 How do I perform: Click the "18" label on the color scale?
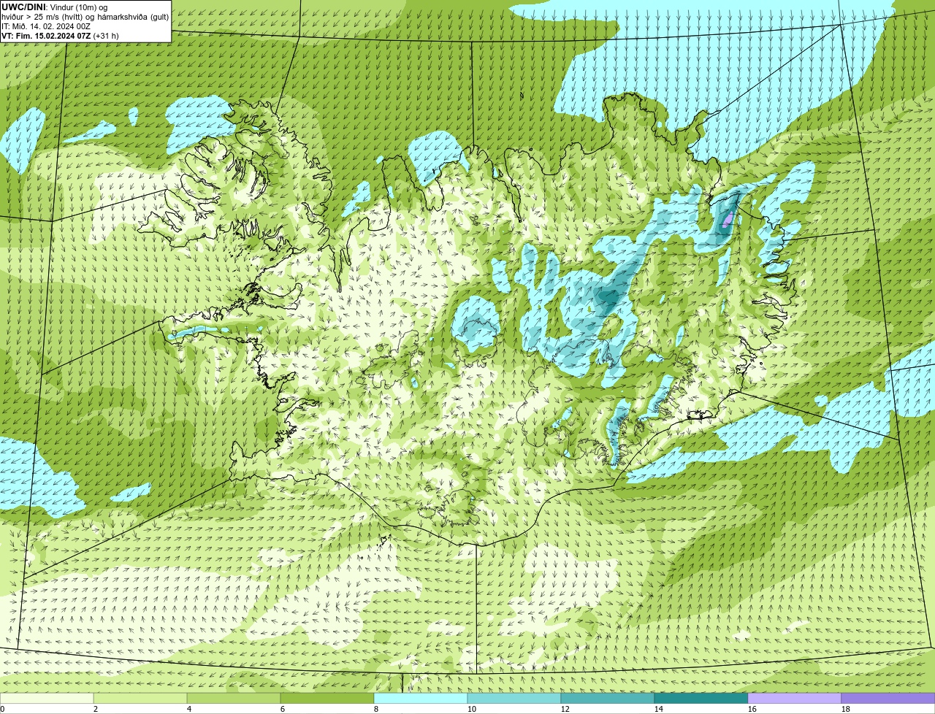(846, 709)
